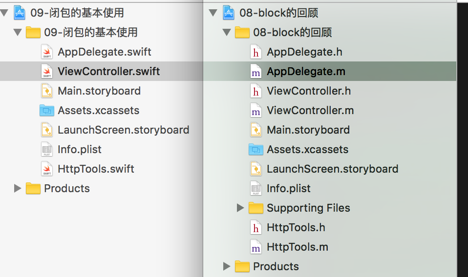Select ViewController.swift in the navigator
Screen dimensions: 468x277
click(x=108, y=72)
